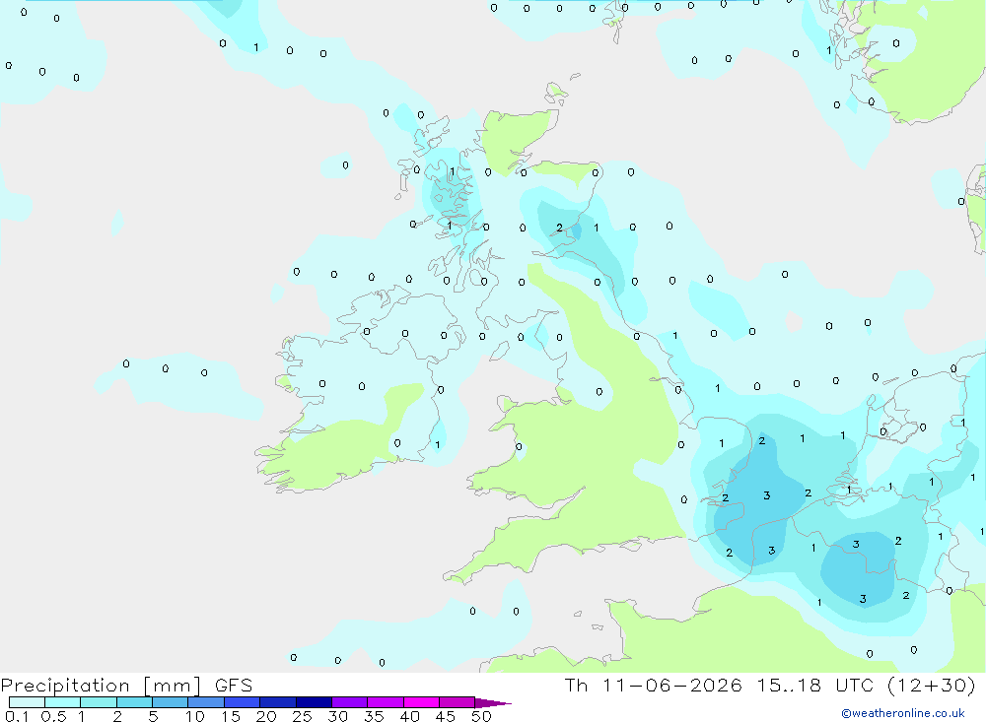This screenshot has width=986, height=722.
Task: Click the 25–30 mm legend color swatch
Action: [314, 702]
